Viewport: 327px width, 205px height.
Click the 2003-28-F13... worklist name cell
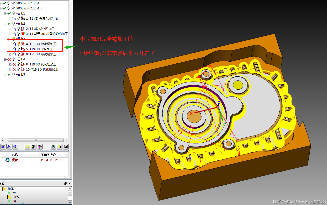[x=53, y=160]
